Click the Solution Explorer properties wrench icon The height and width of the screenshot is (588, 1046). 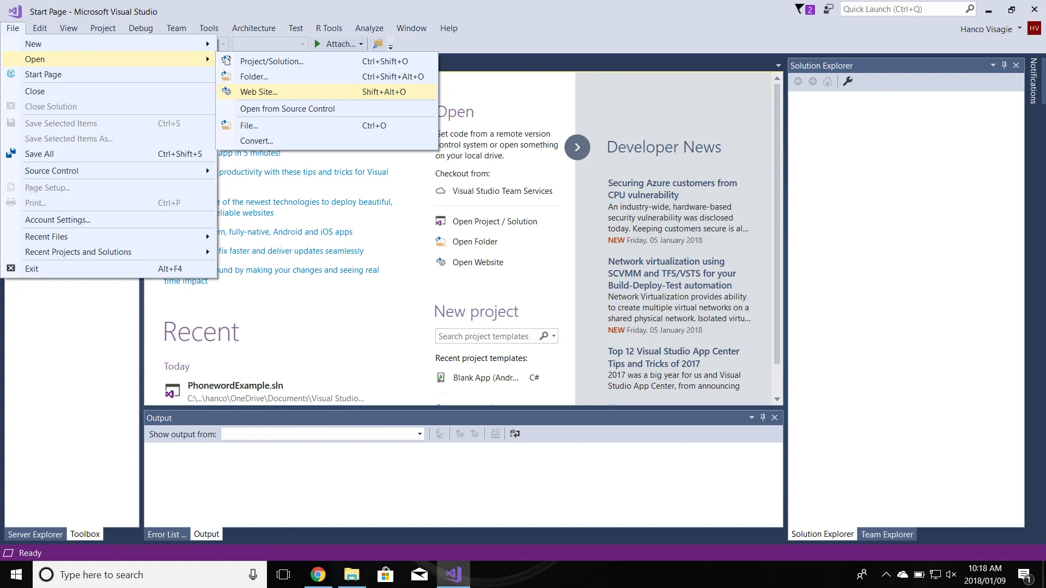(848, 81)
